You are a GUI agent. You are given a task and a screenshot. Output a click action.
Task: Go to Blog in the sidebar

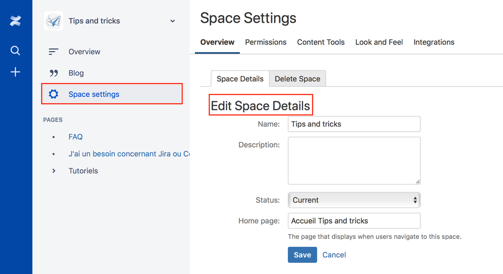(76, 73)
